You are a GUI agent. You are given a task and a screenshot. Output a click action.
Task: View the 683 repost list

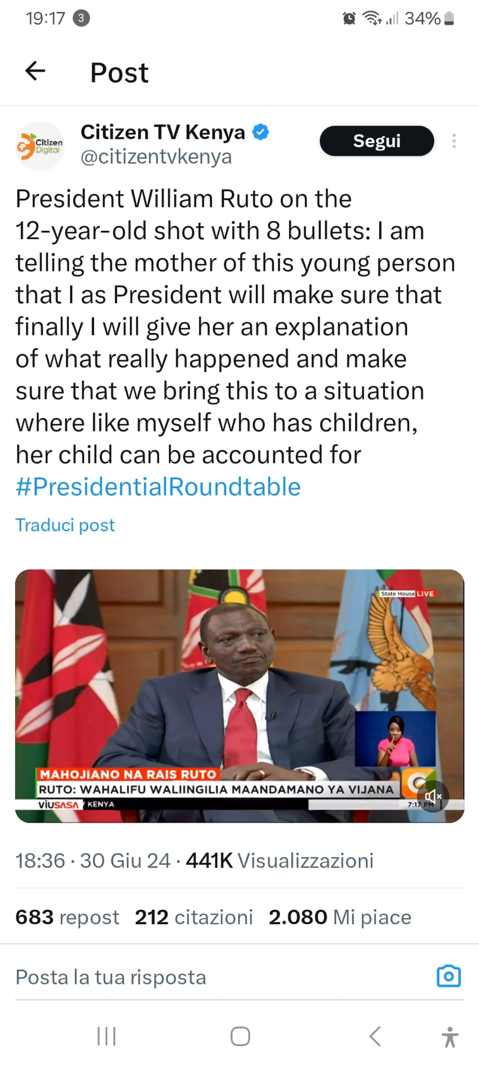tap(67, 917)
